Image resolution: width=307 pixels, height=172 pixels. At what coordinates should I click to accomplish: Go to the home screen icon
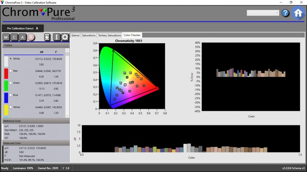(x=298, y=13)
